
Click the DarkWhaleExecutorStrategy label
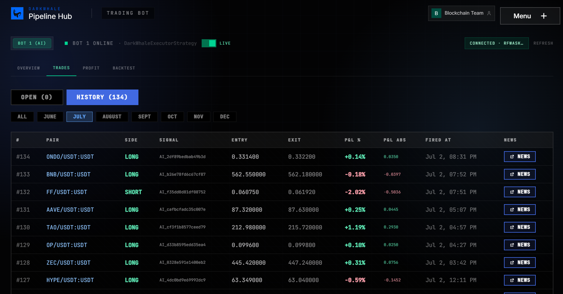point(160,43)
